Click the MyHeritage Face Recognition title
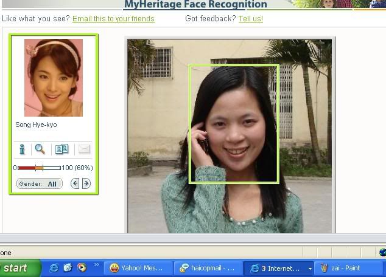This screenshot has width=386, height=277. pos(195,4)
